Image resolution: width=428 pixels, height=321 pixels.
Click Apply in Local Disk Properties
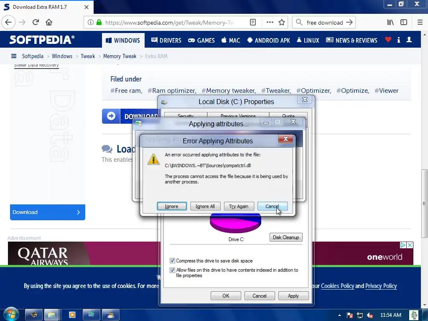click(x=293, y=296)
